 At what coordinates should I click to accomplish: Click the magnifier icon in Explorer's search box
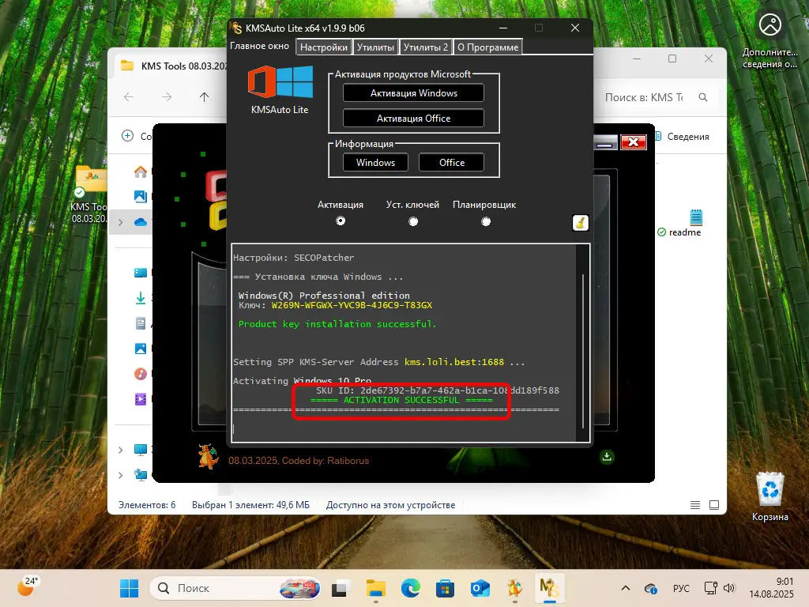click(702, 97)
